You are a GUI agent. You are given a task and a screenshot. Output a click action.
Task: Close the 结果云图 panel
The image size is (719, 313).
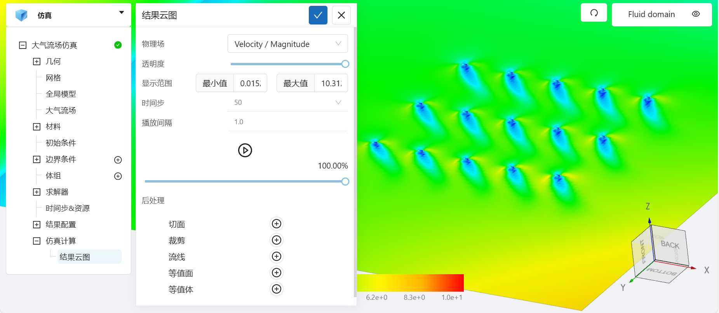point(341,15)
